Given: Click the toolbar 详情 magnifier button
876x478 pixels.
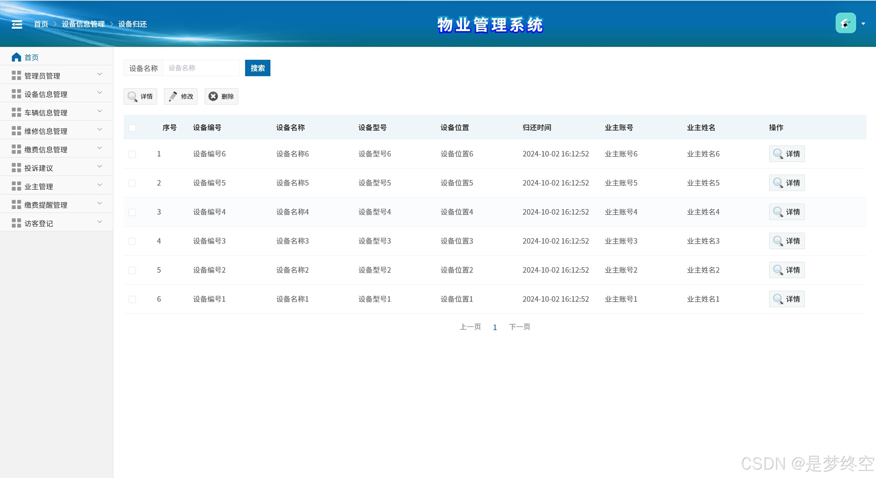Looking at the screenshot, I should coord(140,96).
